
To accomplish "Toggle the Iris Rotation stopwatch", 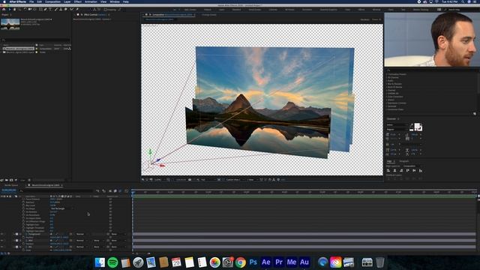I will point(23,211).
